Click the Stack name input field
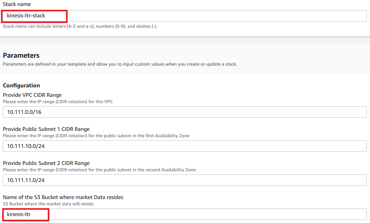 coord(185,16)
